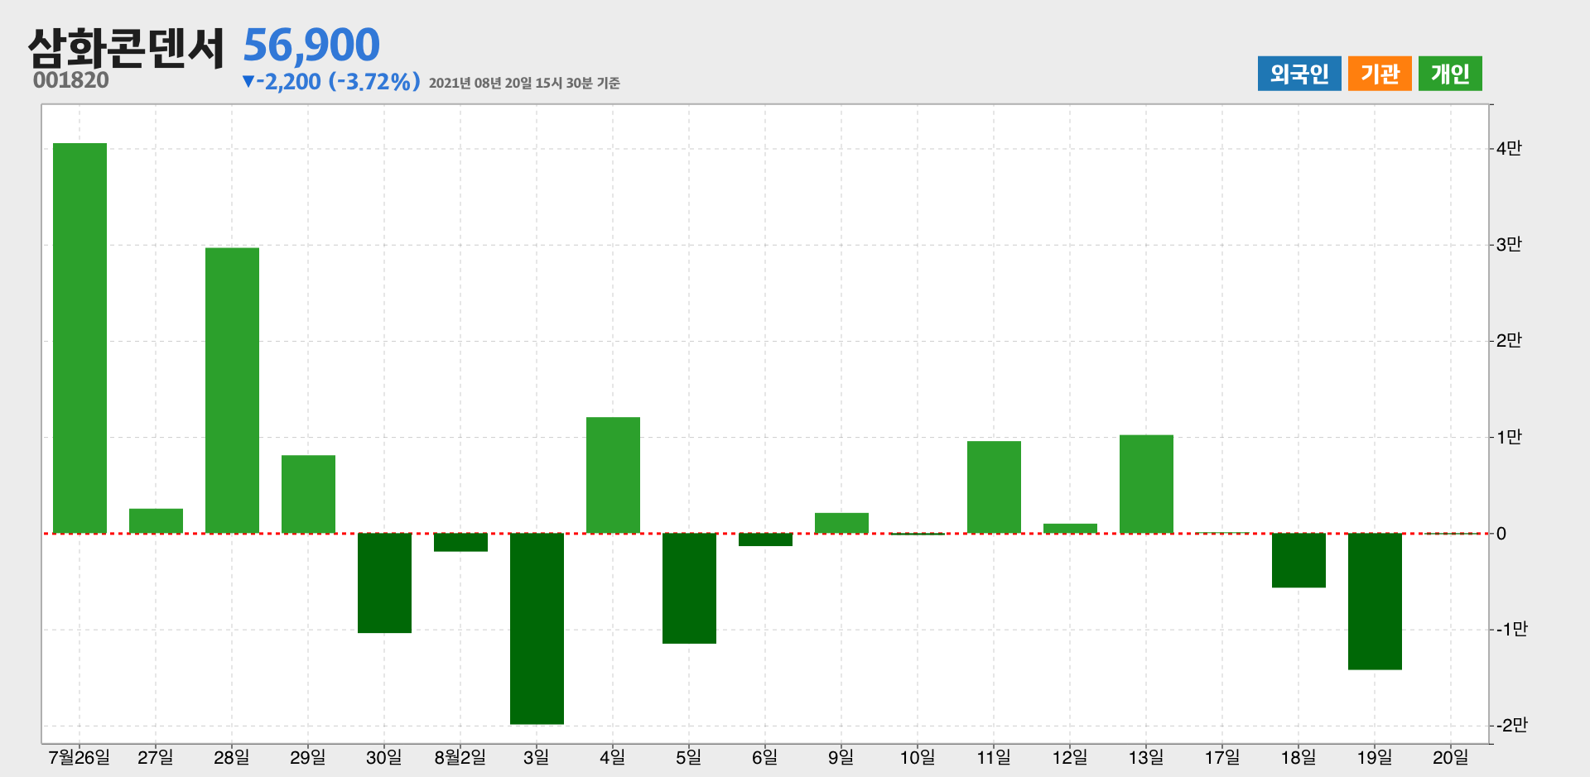The width and height of the screenshot is (1590, 777).
Task: Click the tall bar for 28일
Action: tap(232, 391)
